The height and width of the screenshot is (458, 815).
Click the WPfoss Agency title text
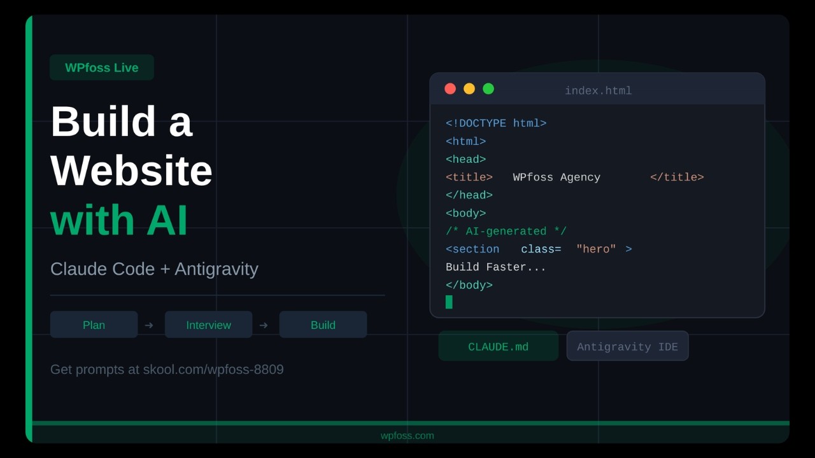click(x=556, y=177)
